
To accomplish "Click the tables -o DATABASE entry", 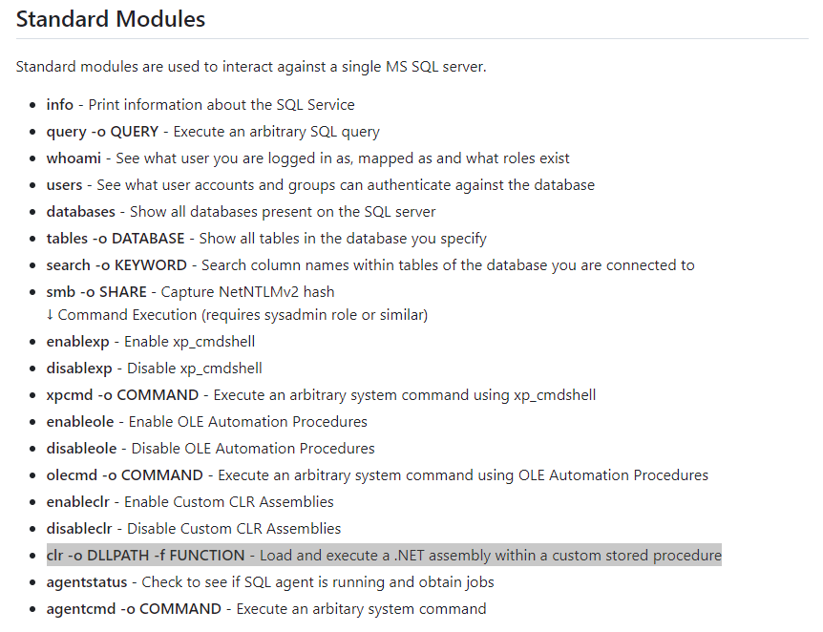I will (115, 239).
